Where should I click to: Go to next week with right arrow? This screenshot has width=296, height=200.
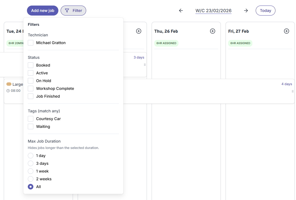point(246,11)
